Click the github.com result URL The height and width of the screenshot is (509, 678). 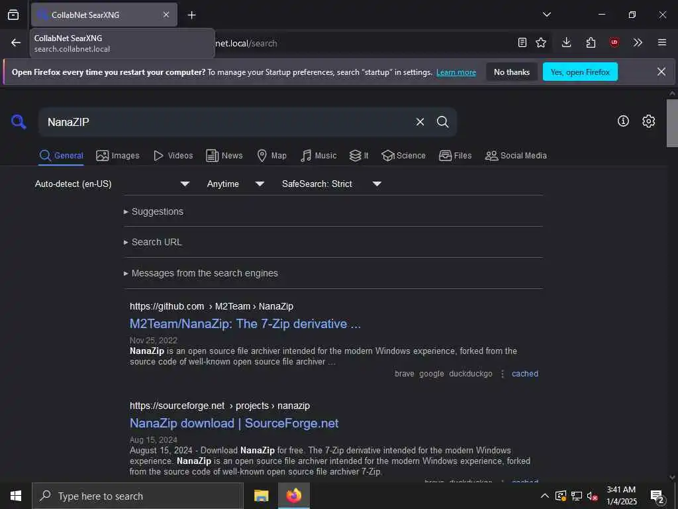pos(211,306)
